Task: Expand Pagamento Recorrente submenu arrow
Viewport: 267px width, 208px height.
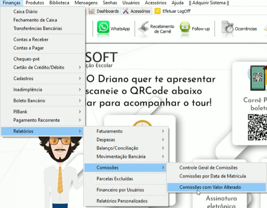Action: [80, 120]
